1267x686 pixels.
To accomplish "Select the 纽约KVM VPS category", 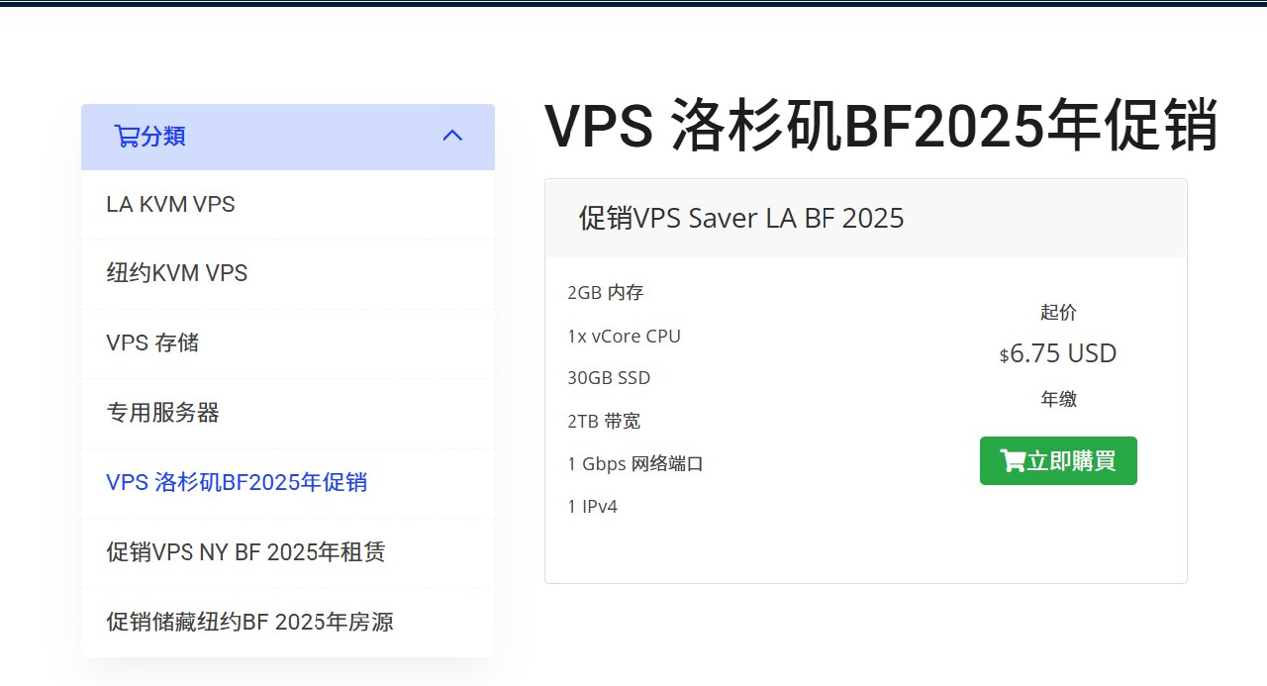I will (x=175, y=273).
